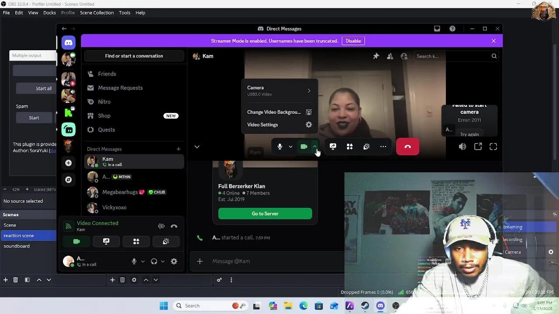Open OBS Docks menu
Viewport: 559px width, 314px height.
[49, 13]
